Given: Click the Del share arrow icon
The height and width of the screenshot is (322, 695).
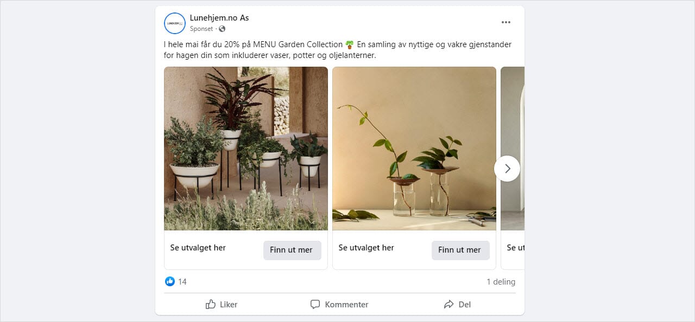Looking at the screenshot, I should [x=448, y=304].
